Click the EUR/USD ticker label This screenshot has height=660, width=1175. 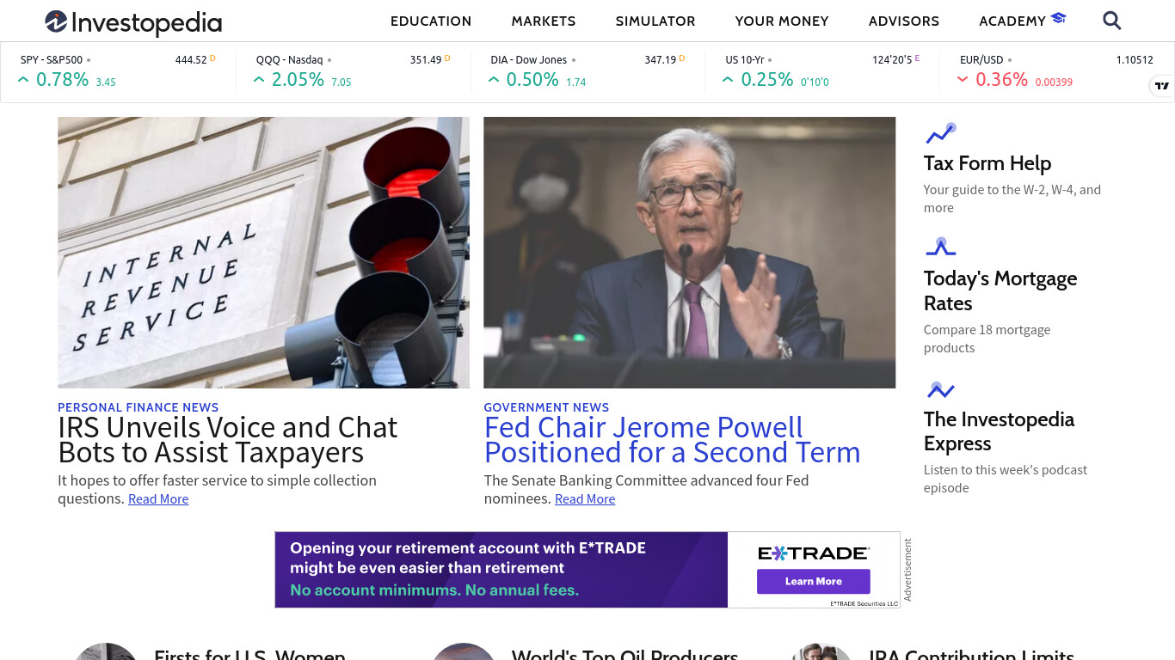pyautogui.click(x=982, y=60)
